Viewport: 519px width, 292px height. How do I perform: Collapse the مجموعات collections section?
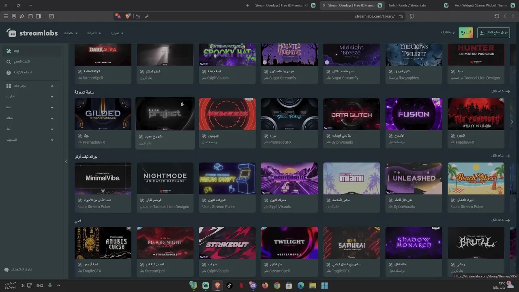[x=52, y=86]
